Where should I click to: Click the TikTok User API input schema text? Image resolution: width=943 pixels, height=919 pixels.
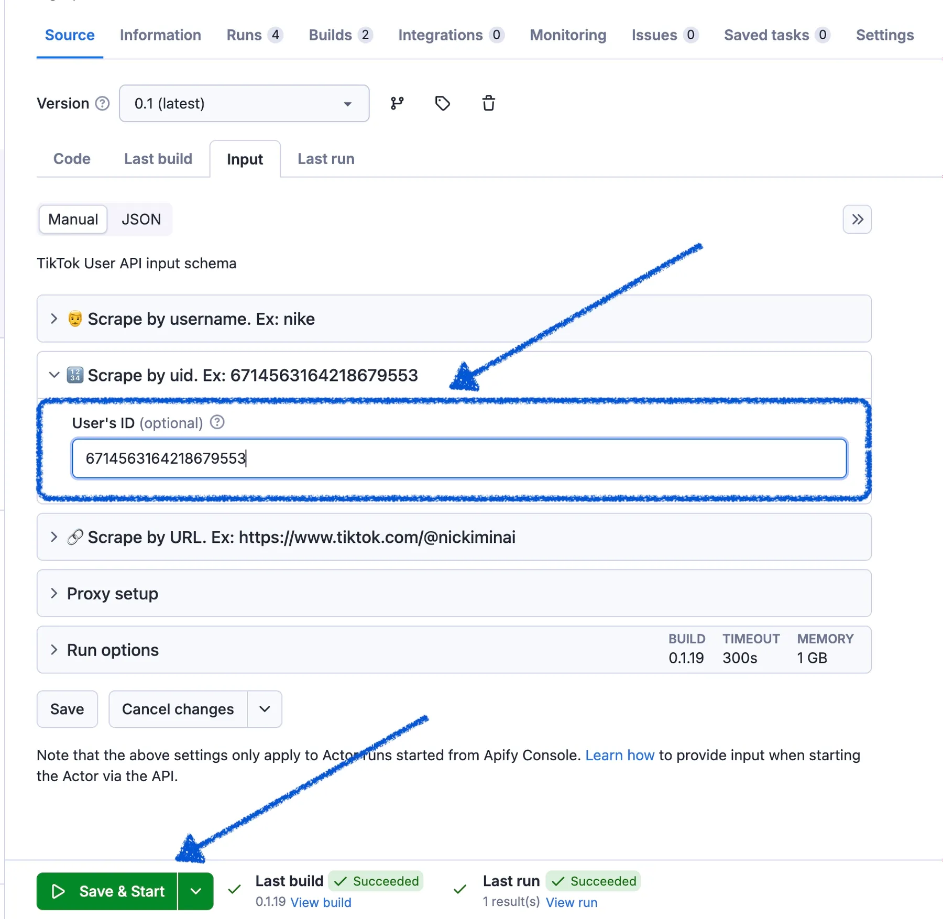[x=137, y=264]
